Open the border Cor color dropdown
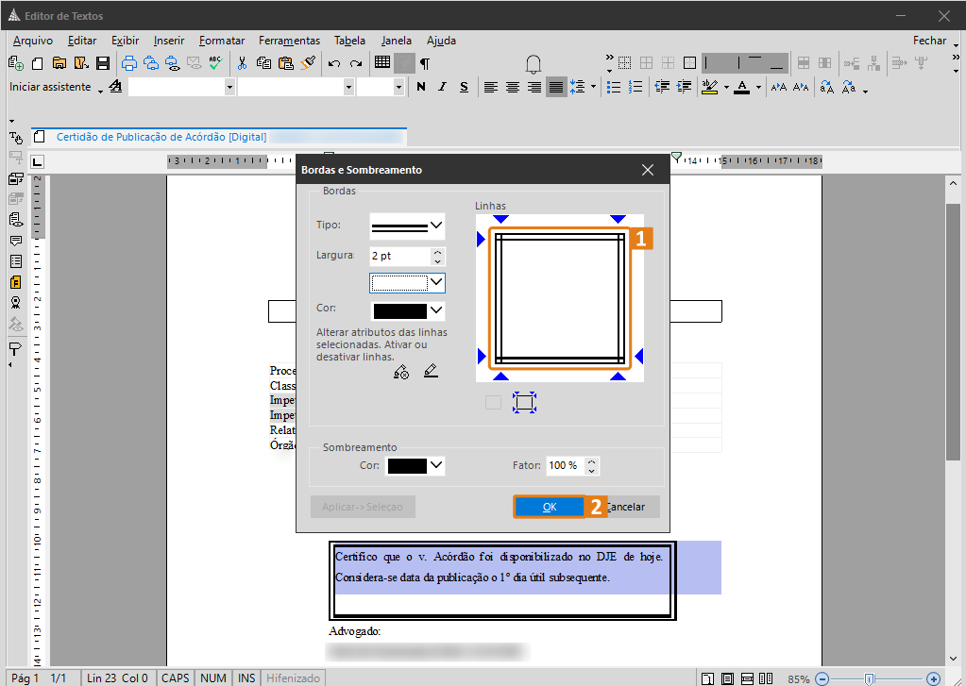Screen dimensions: 966x686 pos(436,310)
